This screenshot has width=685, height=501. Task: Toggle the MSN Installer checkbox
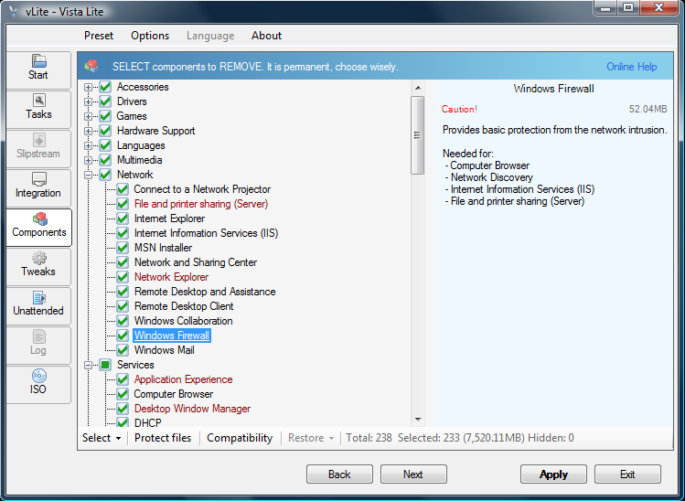pos(123,248)
